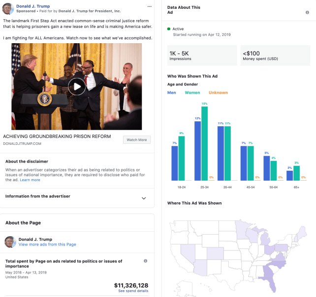Click the info icon beside total spent
The image size is (316, 297).
pyautogui.click(x=145, y=261)
